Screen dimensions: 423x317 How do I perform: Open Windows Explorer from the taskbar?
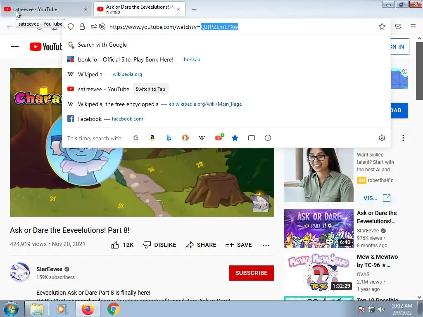(37, 309)
